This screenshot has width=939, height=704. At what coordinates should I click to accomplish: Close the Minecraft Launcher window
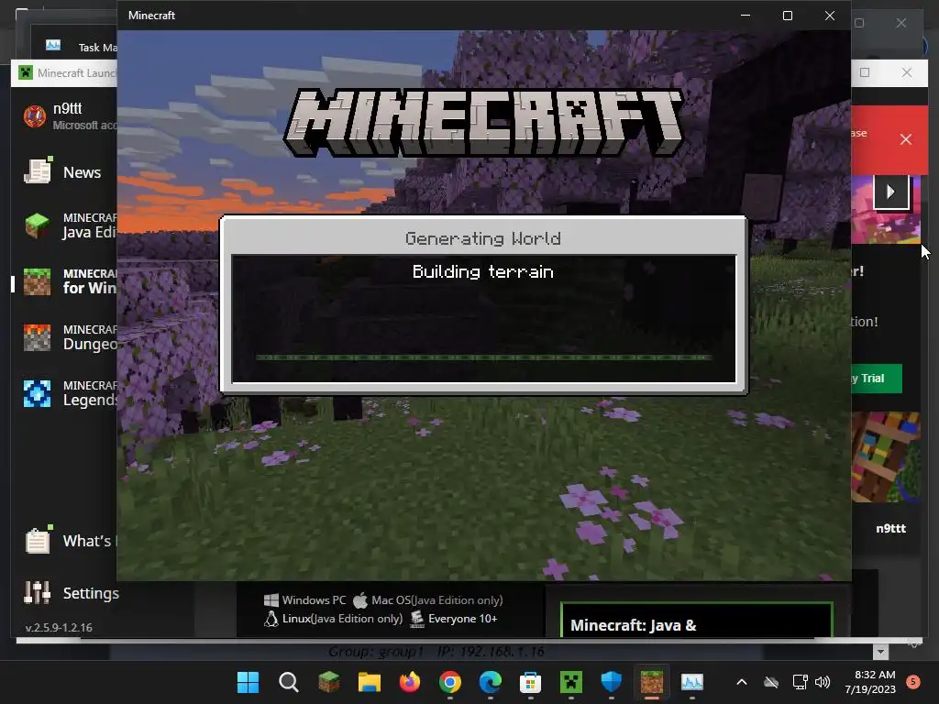tap(907, 72)
